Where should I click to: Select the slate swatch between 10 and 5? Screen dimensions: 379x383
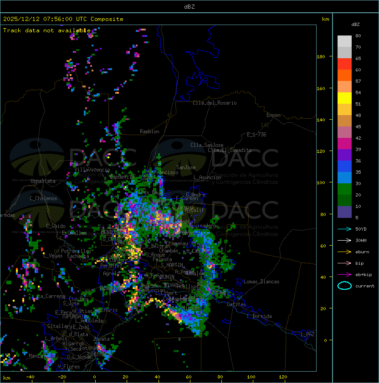click(x=344, y=212)
